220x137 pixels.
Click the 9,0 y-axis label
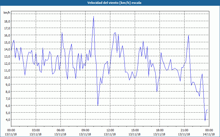[8, 85]
